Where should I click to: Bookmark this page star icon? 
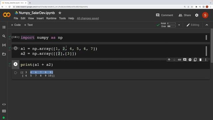[192, 7]
